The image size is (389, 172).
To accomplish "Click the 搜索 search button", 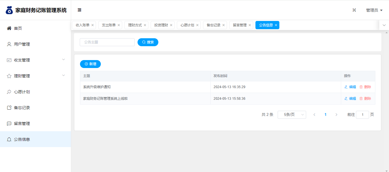I will (148, 42).
